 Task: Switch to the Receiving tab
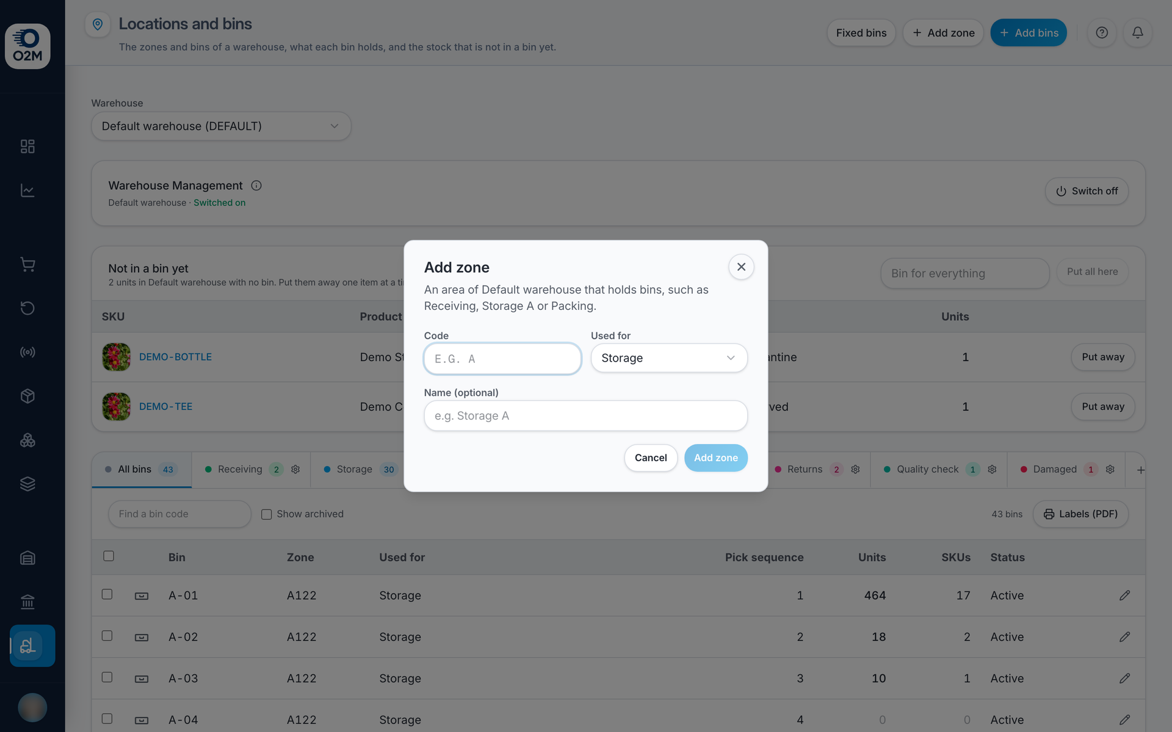[x=251, y=469]
